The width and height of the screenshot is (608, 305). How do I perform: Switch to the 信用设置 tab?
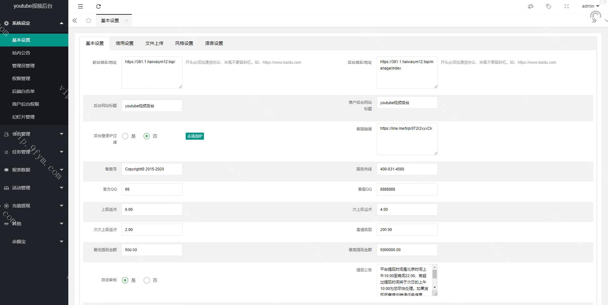[x=124, y=43]
